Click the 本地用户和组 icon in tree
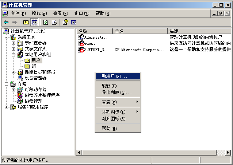The width and height of the screenshot is (233, 165). coord(20,55)
